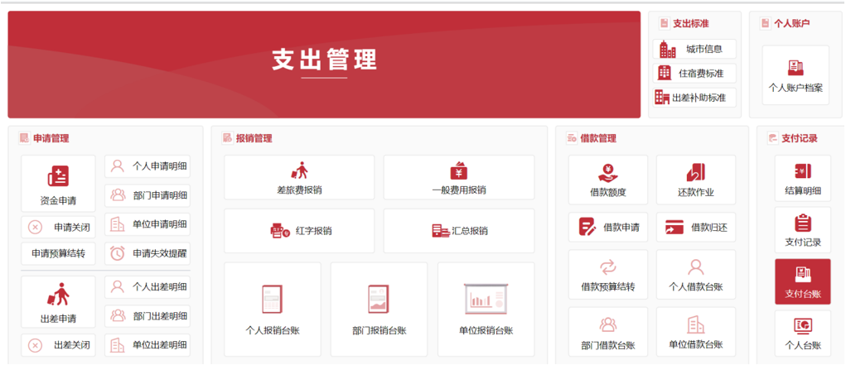Open the 个人账户档案 icon
Viewport: 846px width, 365px height.
[795, 68]
